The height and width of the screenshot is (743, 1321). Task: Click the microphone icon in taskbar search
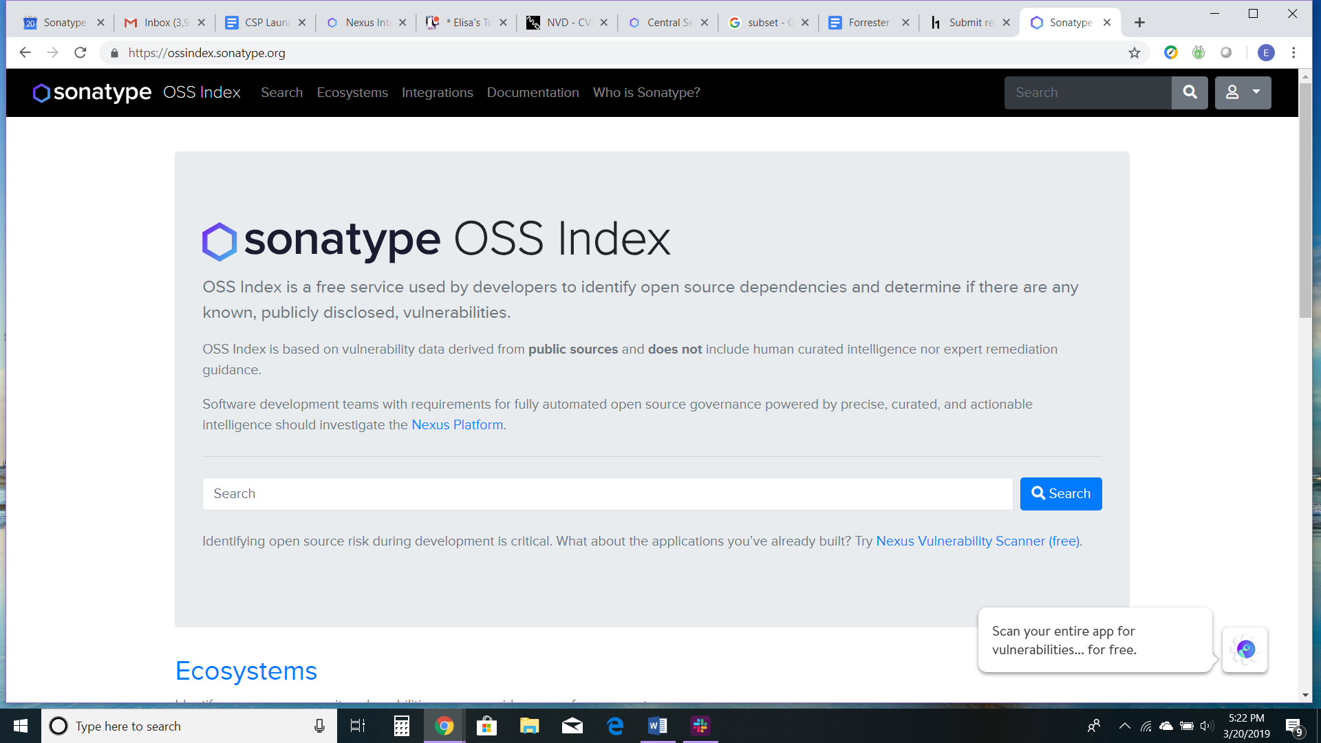[x=319, y=726]
